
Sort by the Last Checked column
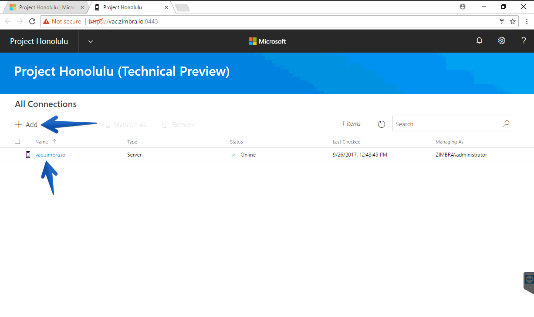coord(347,142)
